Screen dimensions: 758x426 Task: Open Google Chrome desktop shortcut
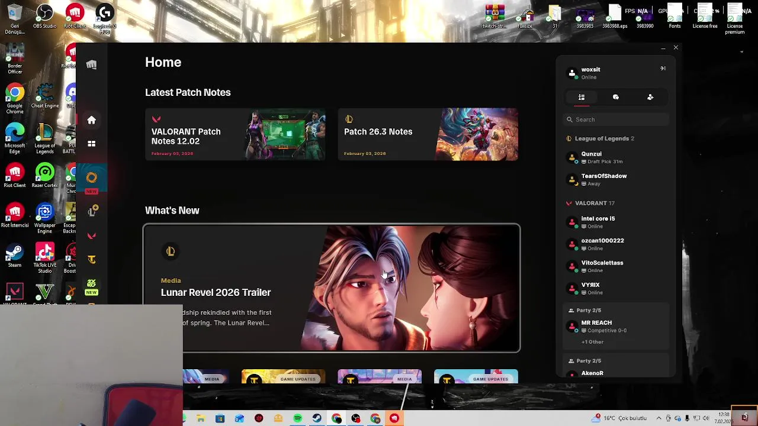pyautogui.click(x=15, y=99)
